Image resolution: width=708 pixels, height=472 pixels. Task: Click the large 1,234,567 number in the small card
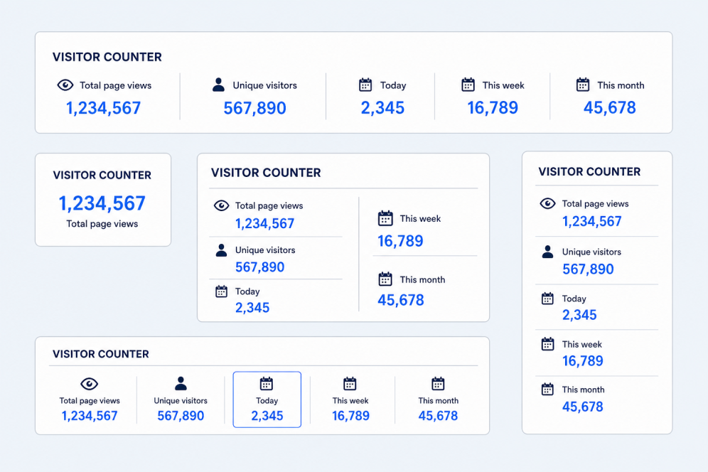[102, 204]
